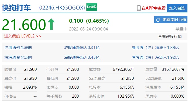Click the refresh arrows icon in 更新实时行情
188x101 pixels.
(158, 20)
